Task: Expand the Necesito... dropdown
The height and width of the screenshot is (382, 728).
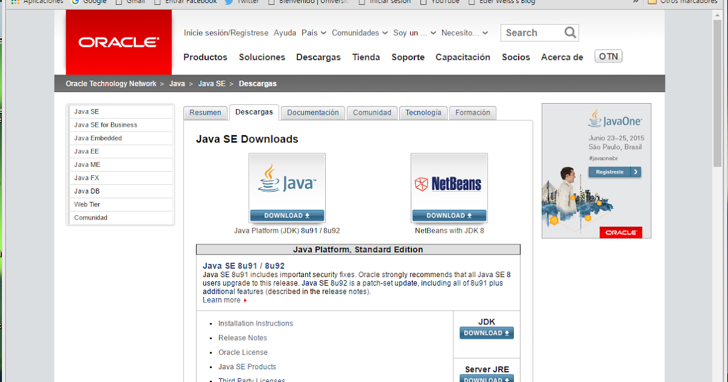Action: 465,33
